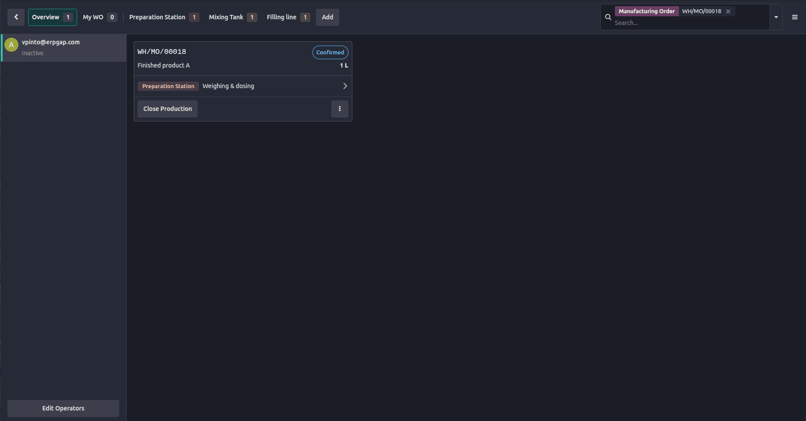
Task: Open the Filling line tab
Action: (288, 17)
